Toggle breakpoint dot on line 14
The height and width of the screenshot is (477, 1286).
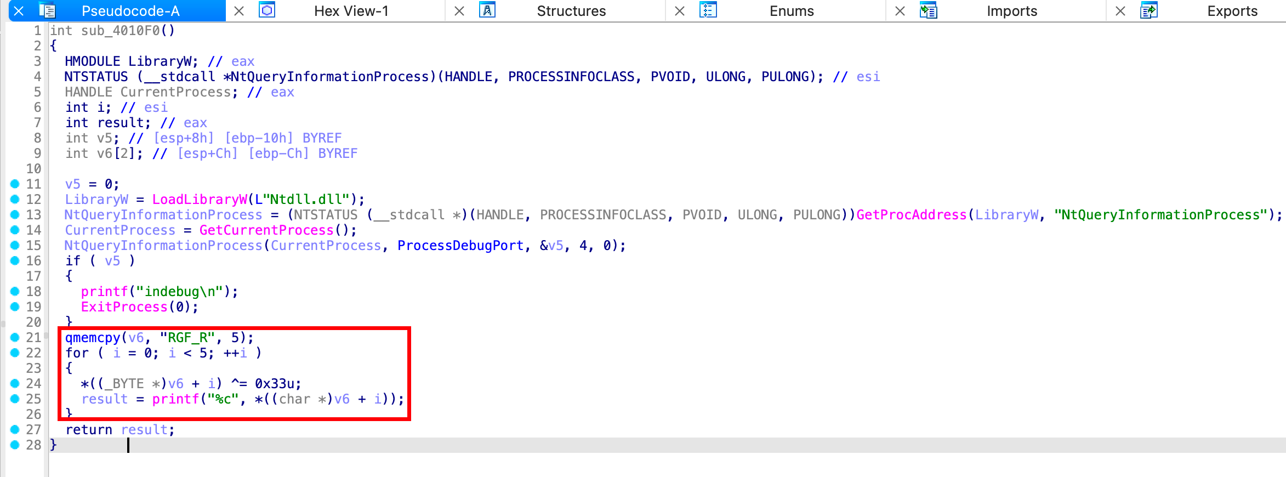15,230
